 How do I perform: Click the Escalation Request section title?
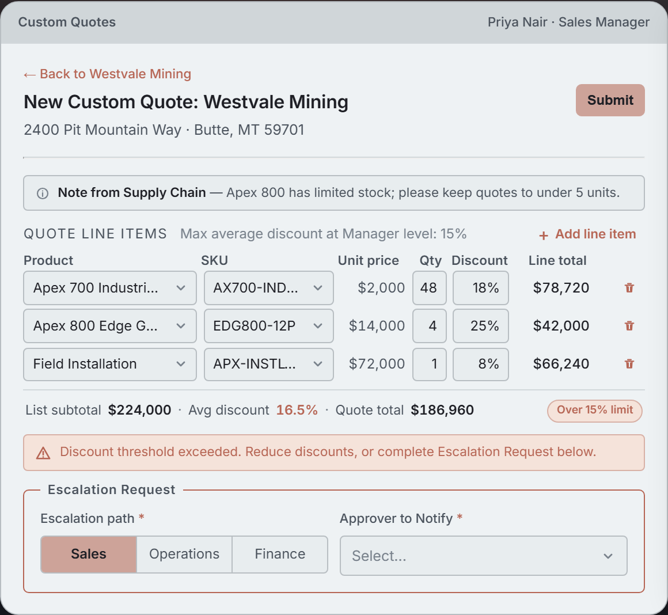click(111, 490)
